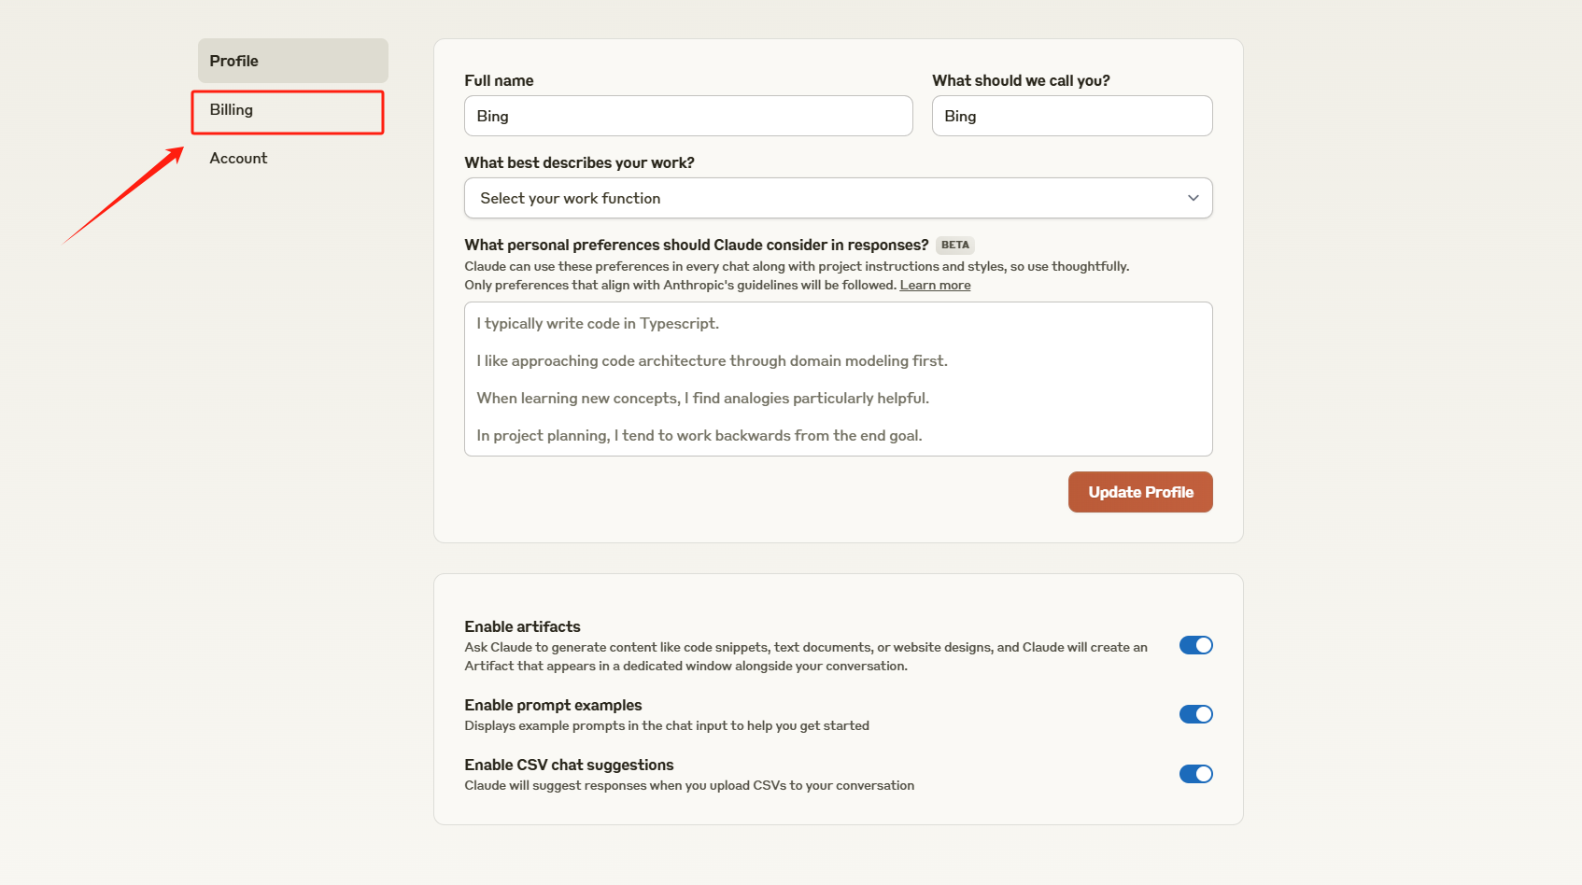Click the 'Enable prompt examples' heading text
Image resolution: width=1582 pixels, height=885 pixels.
[x=553, y=705]
